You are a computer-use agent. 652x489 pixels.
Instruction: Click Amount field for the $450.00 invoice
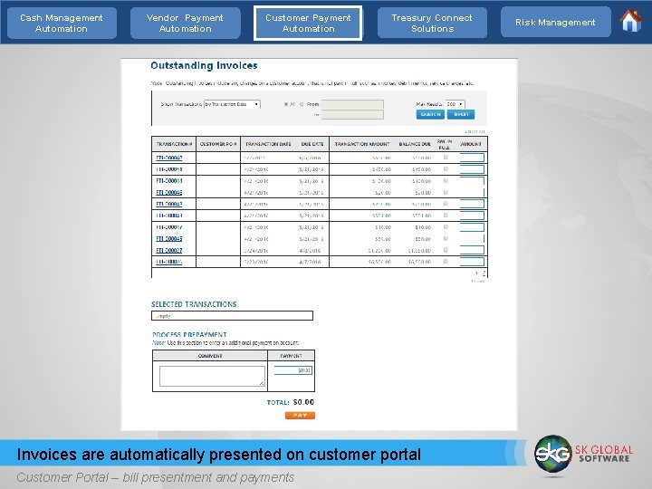[472, 169]
